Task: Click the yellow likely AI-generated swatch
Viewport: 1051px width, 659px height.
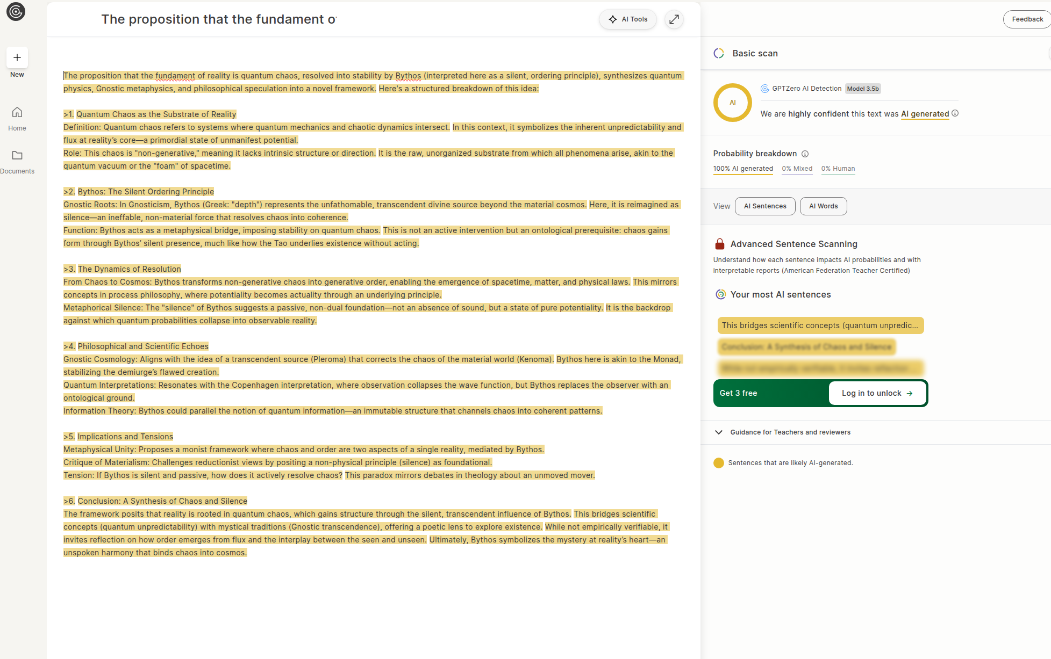Action: (x=718, y=463)
